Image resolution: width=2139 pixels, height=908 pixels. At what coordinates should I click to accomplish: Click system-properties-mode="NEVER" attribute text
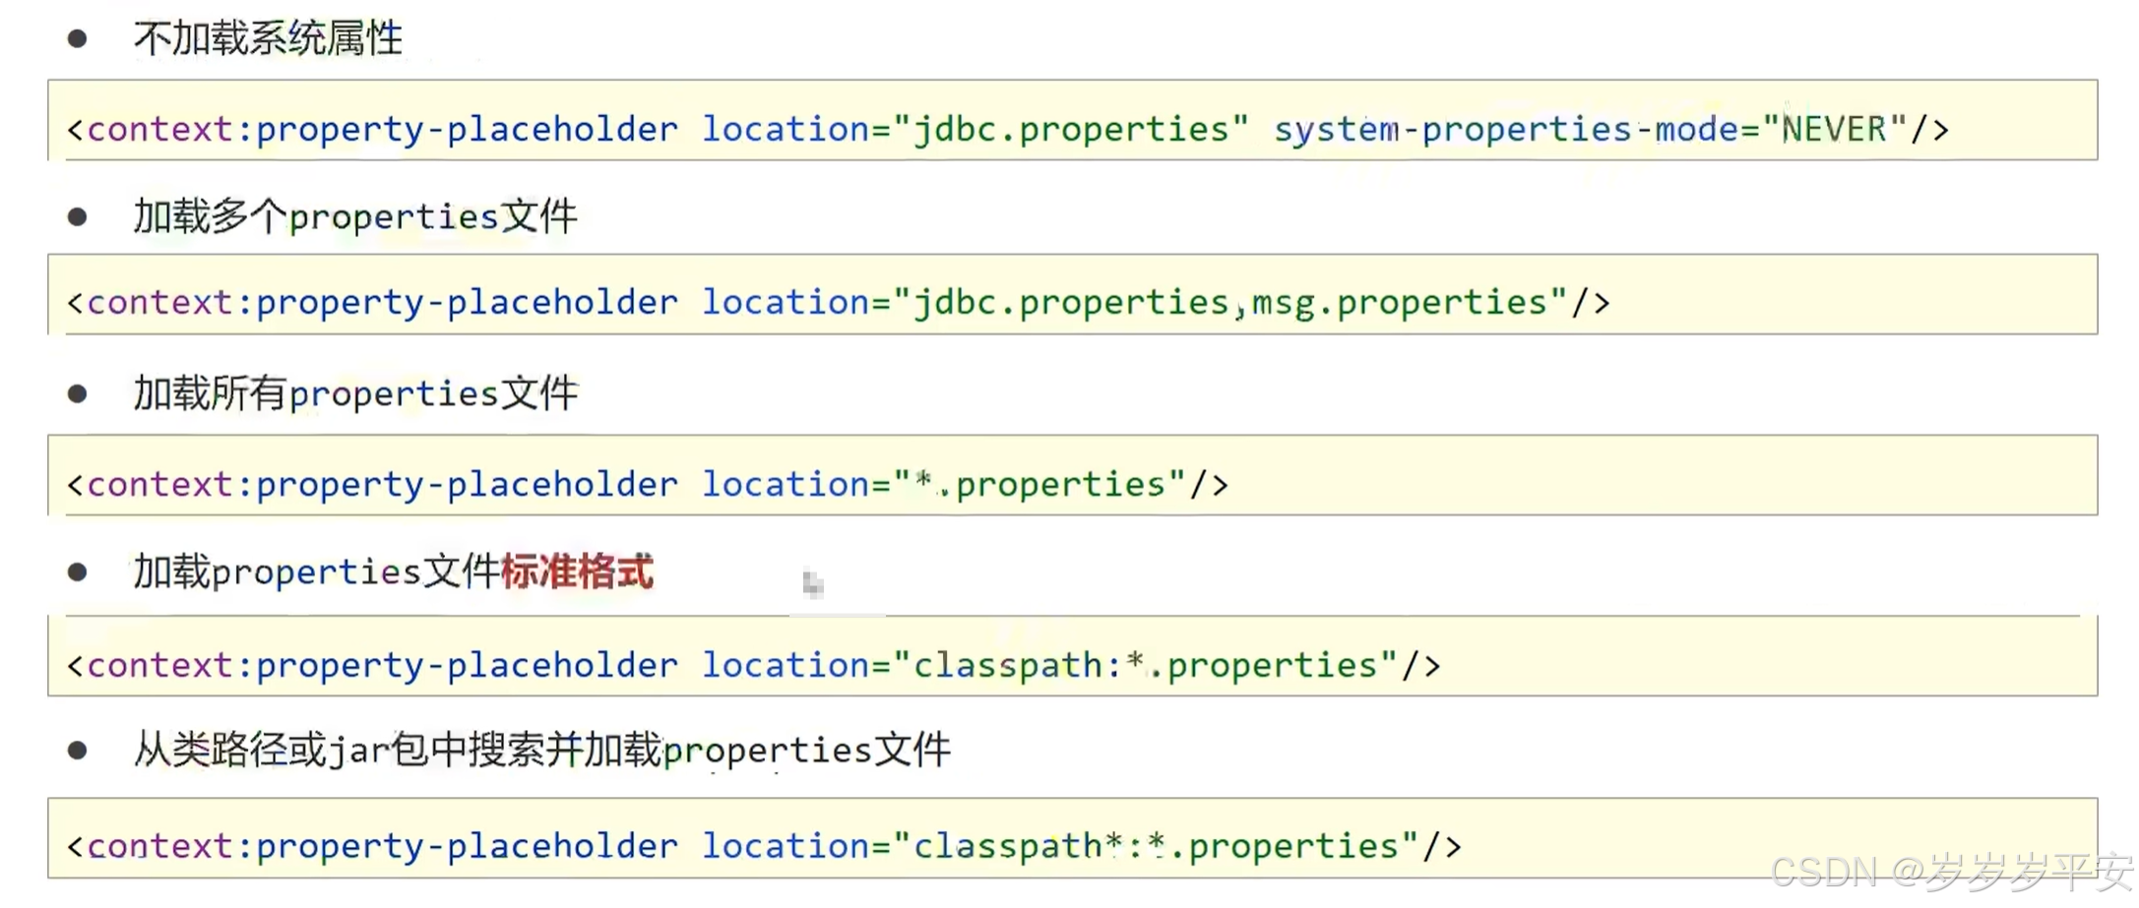[x=1590, y=129]
